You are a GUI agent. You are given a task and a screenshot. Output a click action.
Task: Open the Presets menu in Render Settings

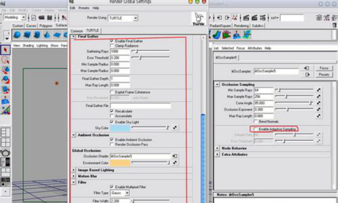coord(84,8)
